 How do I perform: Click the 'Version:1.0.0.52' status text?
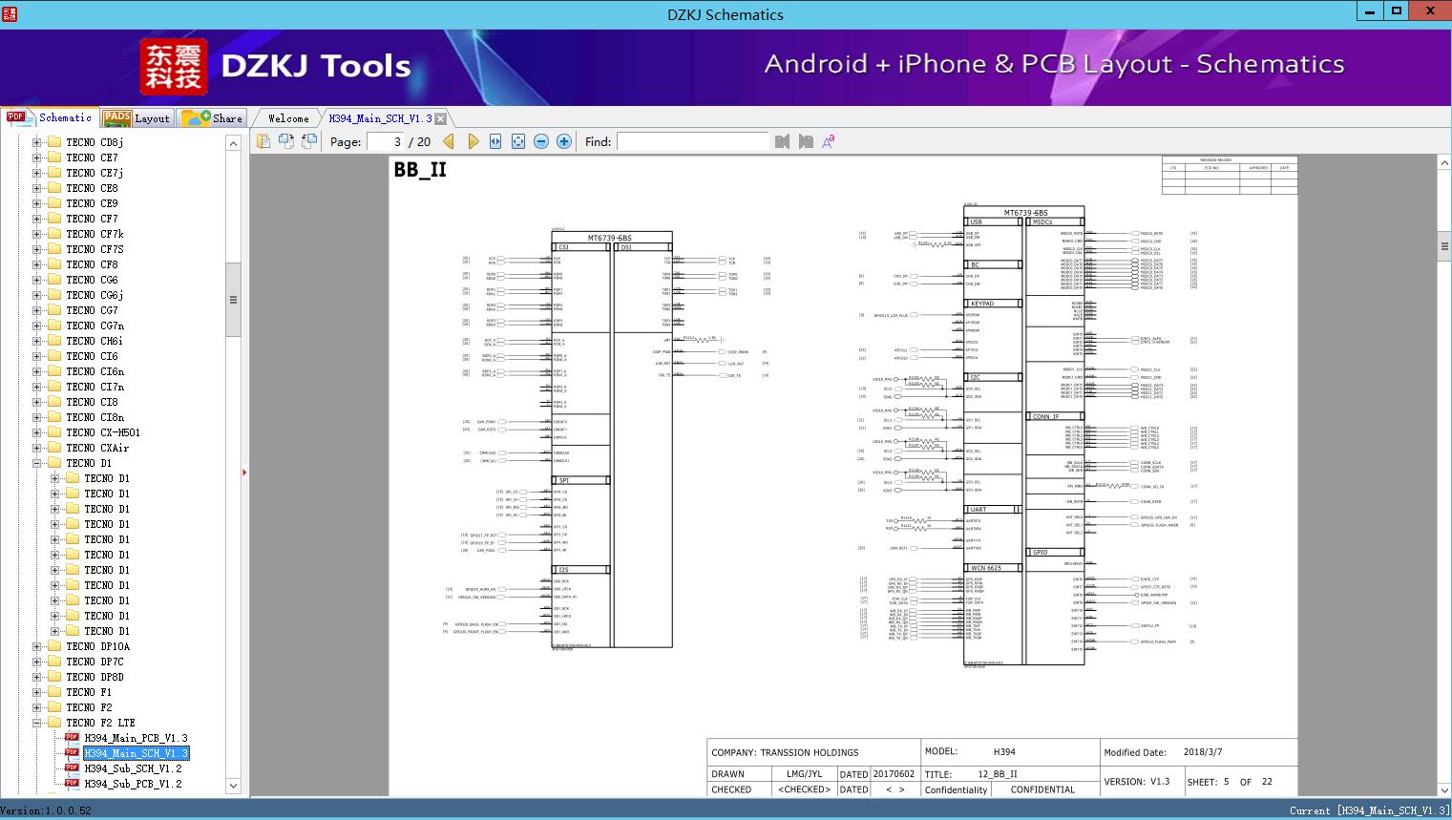point(46,810)
